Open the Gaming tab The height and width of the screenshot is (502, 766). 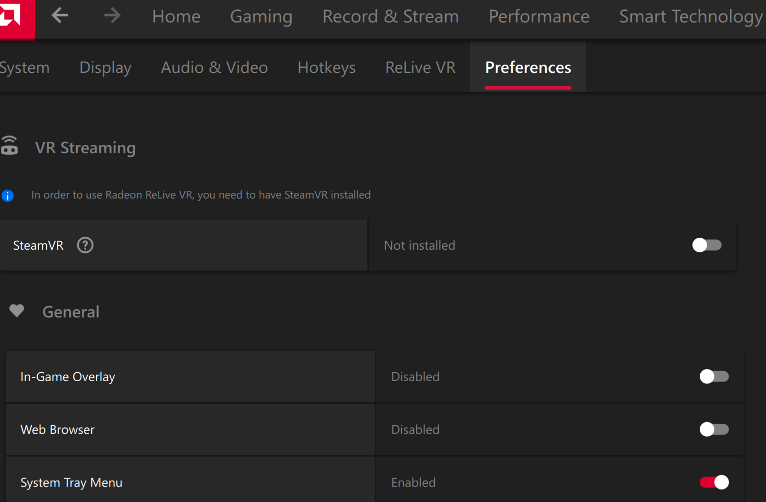coord(261,17)
